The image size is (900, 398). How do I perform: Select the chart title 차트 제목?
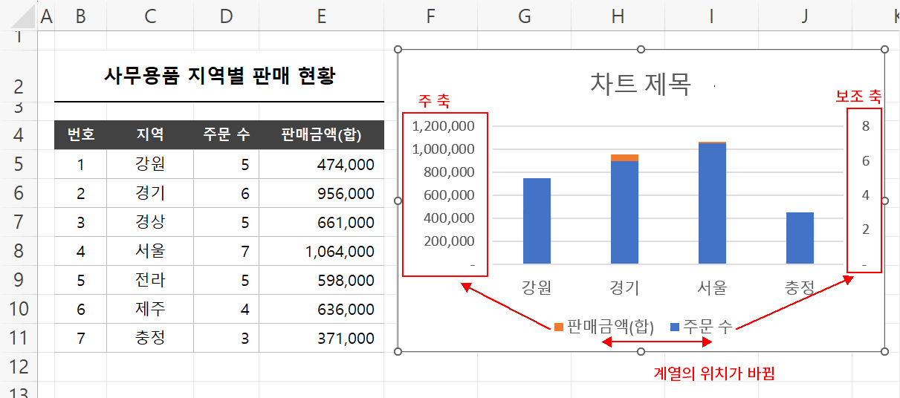(x=641, y=83)
